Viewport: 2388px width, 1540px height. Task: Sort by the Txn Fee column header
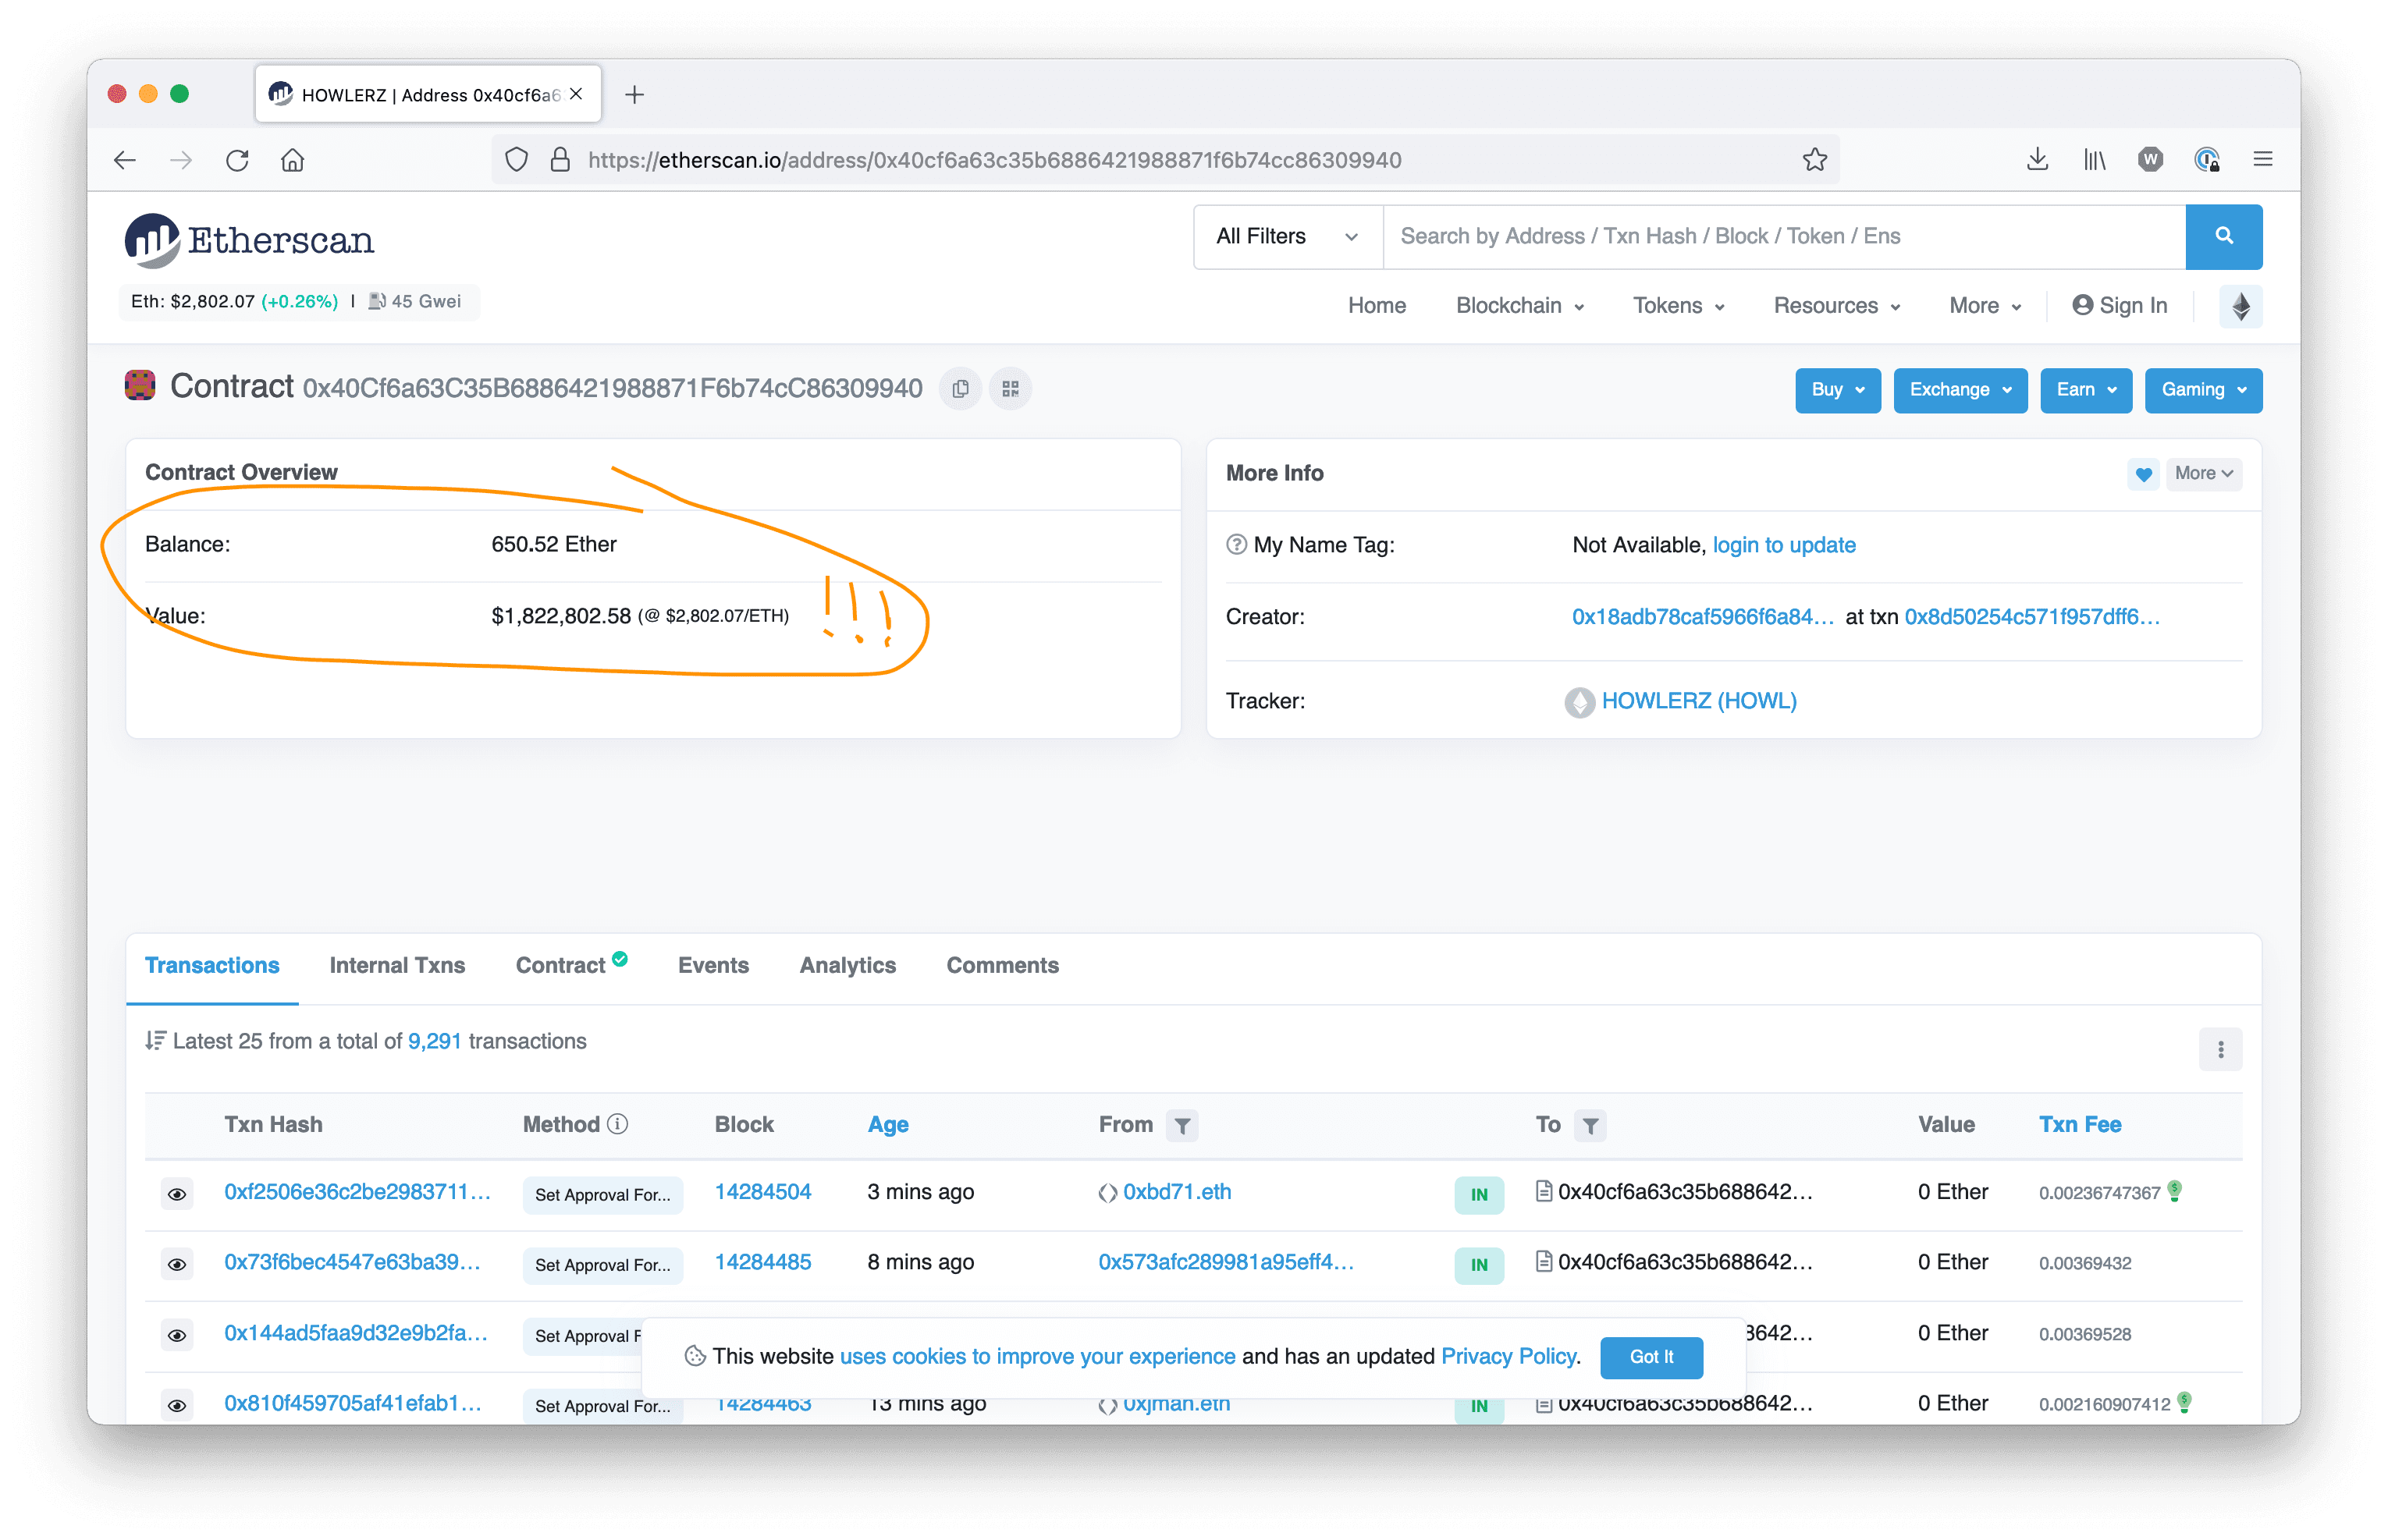click(x=2080, y=1125)
